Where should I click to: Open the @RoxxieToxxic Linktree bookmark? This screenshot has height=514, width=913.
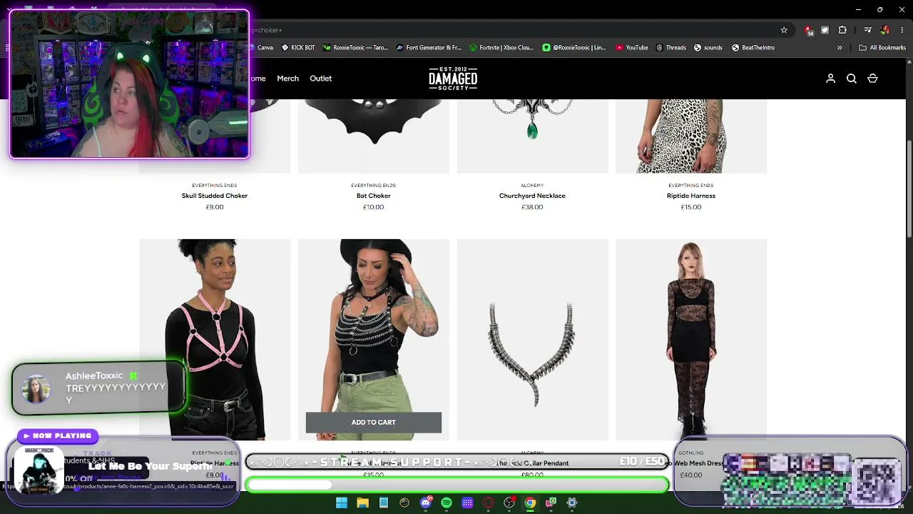point(574,48)
